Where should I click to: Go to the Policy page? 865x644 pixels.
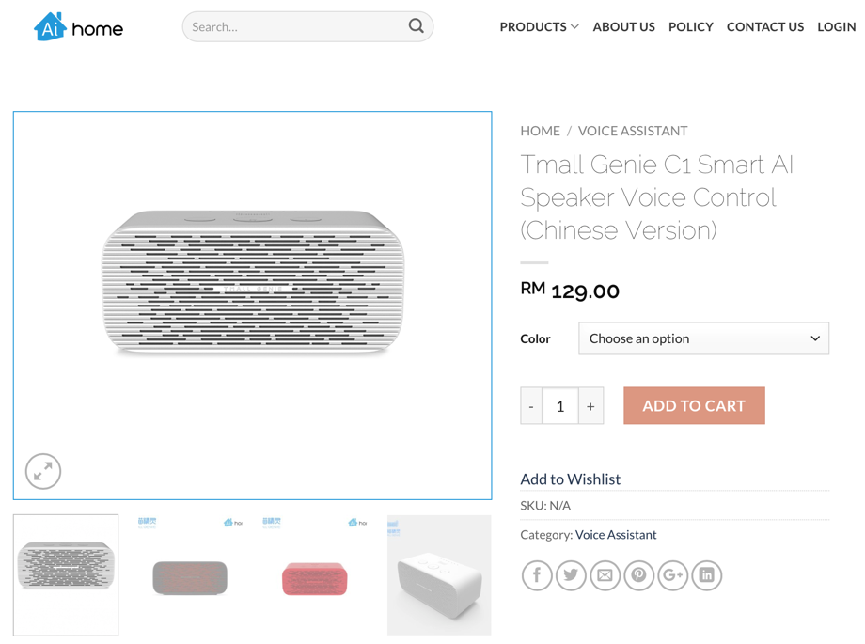(x=690, y=26)
